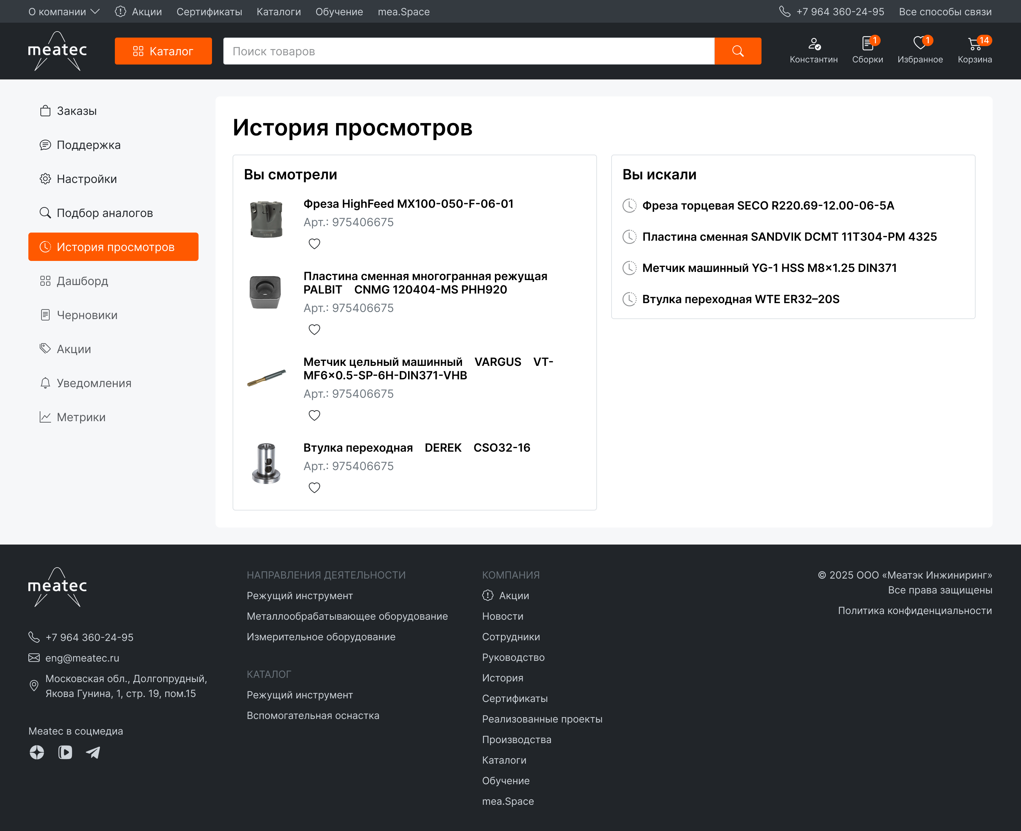This screenshot has height=831, width=1021.
Task: Open the cart icon in header
Action: [974, 45]
